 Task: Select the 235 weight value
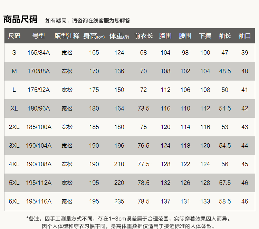pyautogui.click(x=119, y=201)
